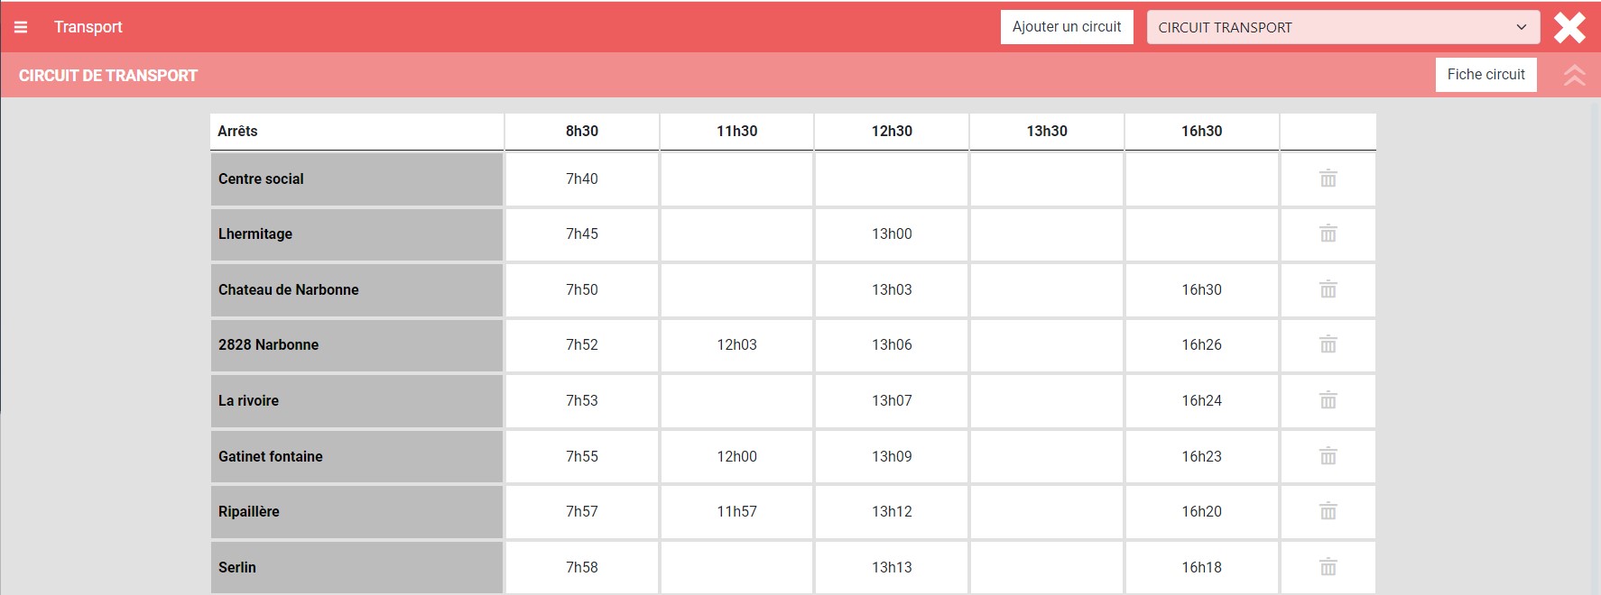Open the hamburger menu next to Transport
The image size is (1601, 595).
coord(21,27)
